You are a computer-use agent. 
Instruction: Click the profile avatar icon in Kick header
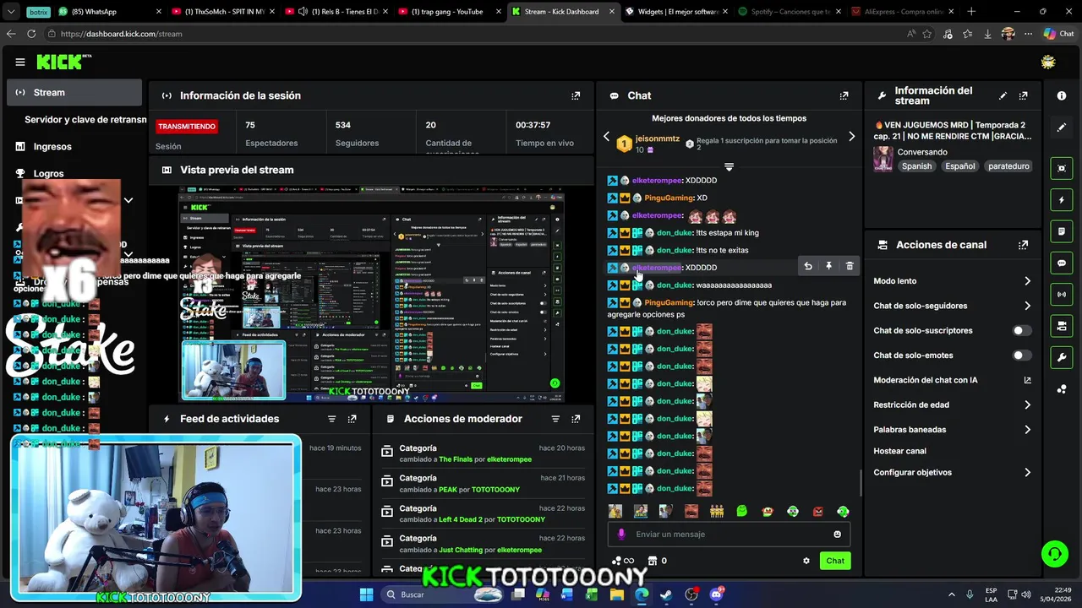(x=1048, y=62)
